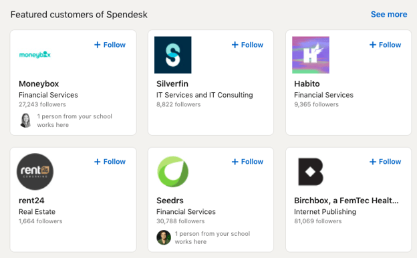Screen dimensions: 417x258
Task: Open the Birchbox company name link
Action: pyautogui.click(x=346, y=201)
